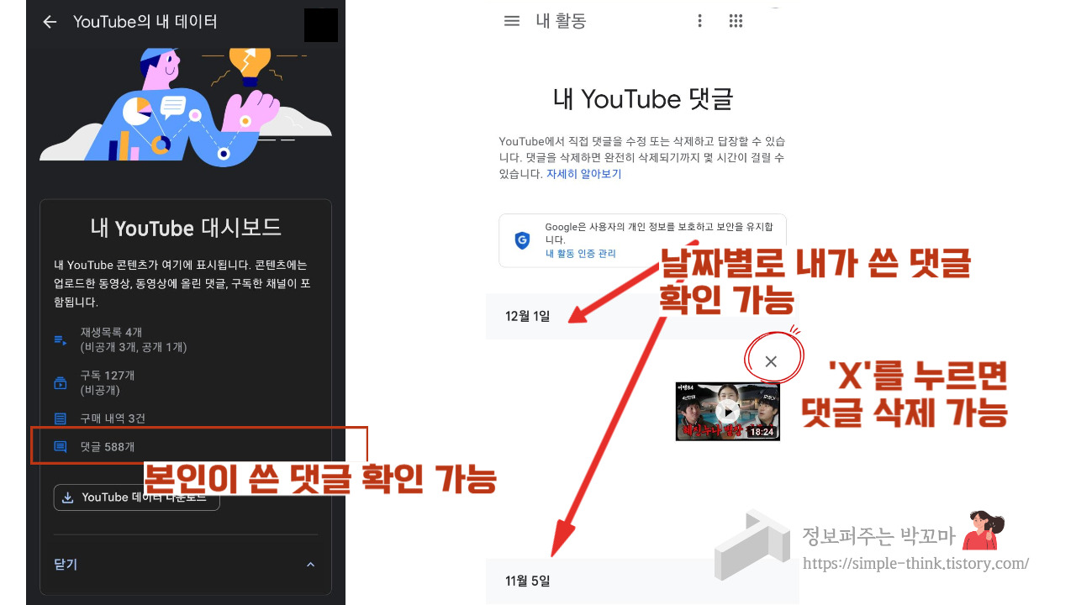Select the 12월 1일 date header

528,317
